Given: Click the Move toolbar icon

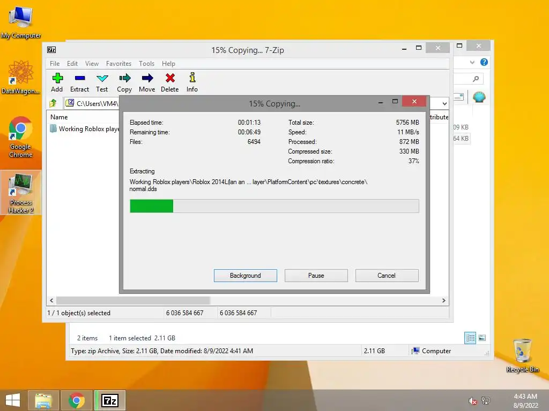Looking at the screenshot, I should (x=147, y=82).
